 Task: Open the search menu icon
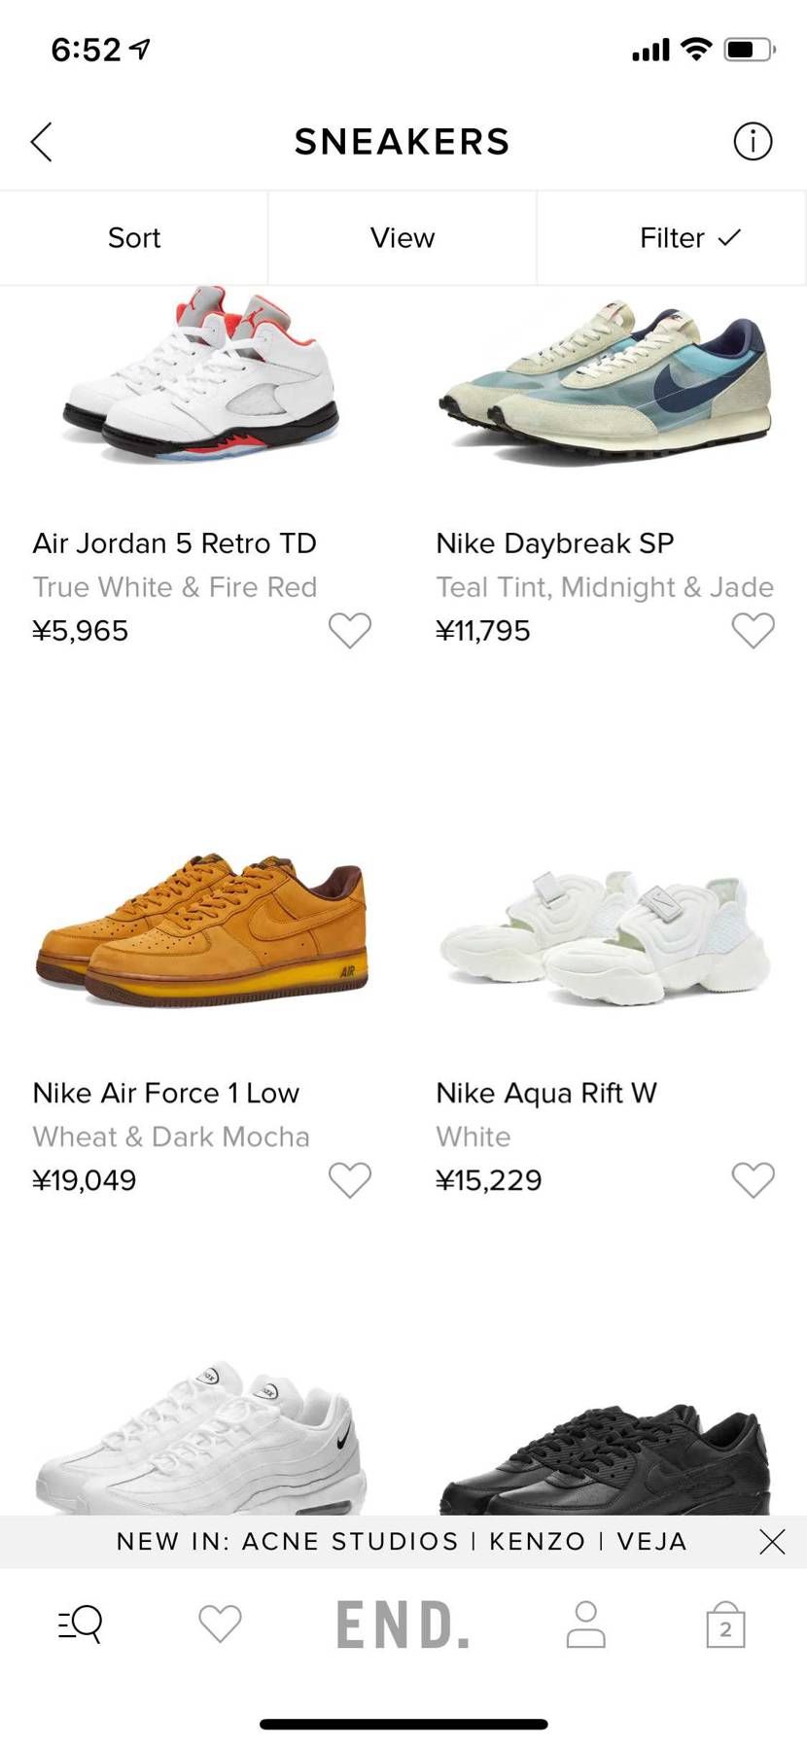(x=81, y=1623)
